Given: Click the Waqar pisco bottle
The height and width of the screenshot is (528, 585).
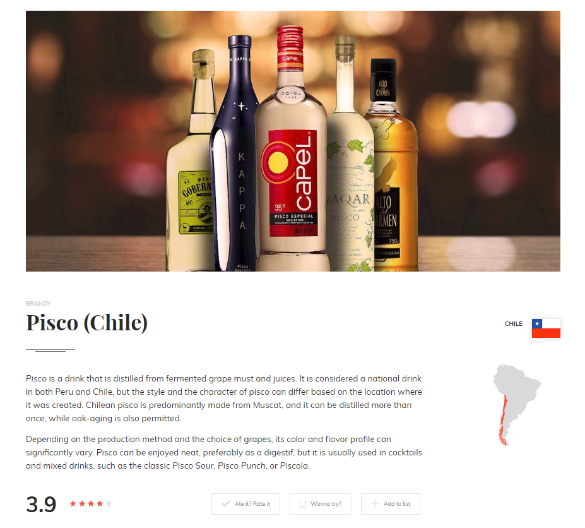Looking at the screenshot, I should pos(350,153).
